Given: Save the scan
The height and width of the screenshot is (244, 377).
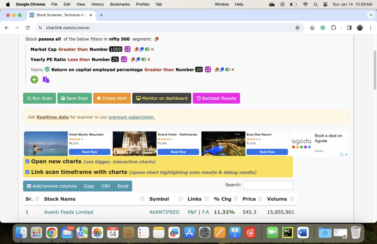Looking at the screenshot, I should (x=74, y=98).
